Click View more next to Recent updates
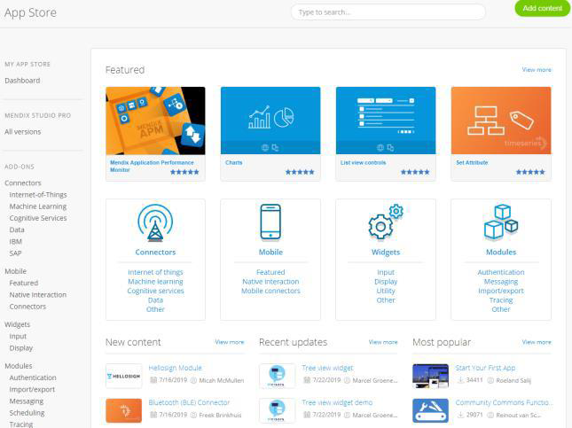The height and width of the screenshot is (428, 572). click(x=383, y=342)
